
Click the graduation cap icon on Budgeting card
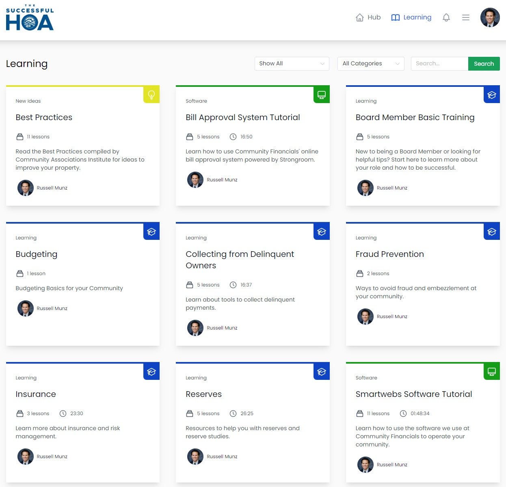pos(151,232)
